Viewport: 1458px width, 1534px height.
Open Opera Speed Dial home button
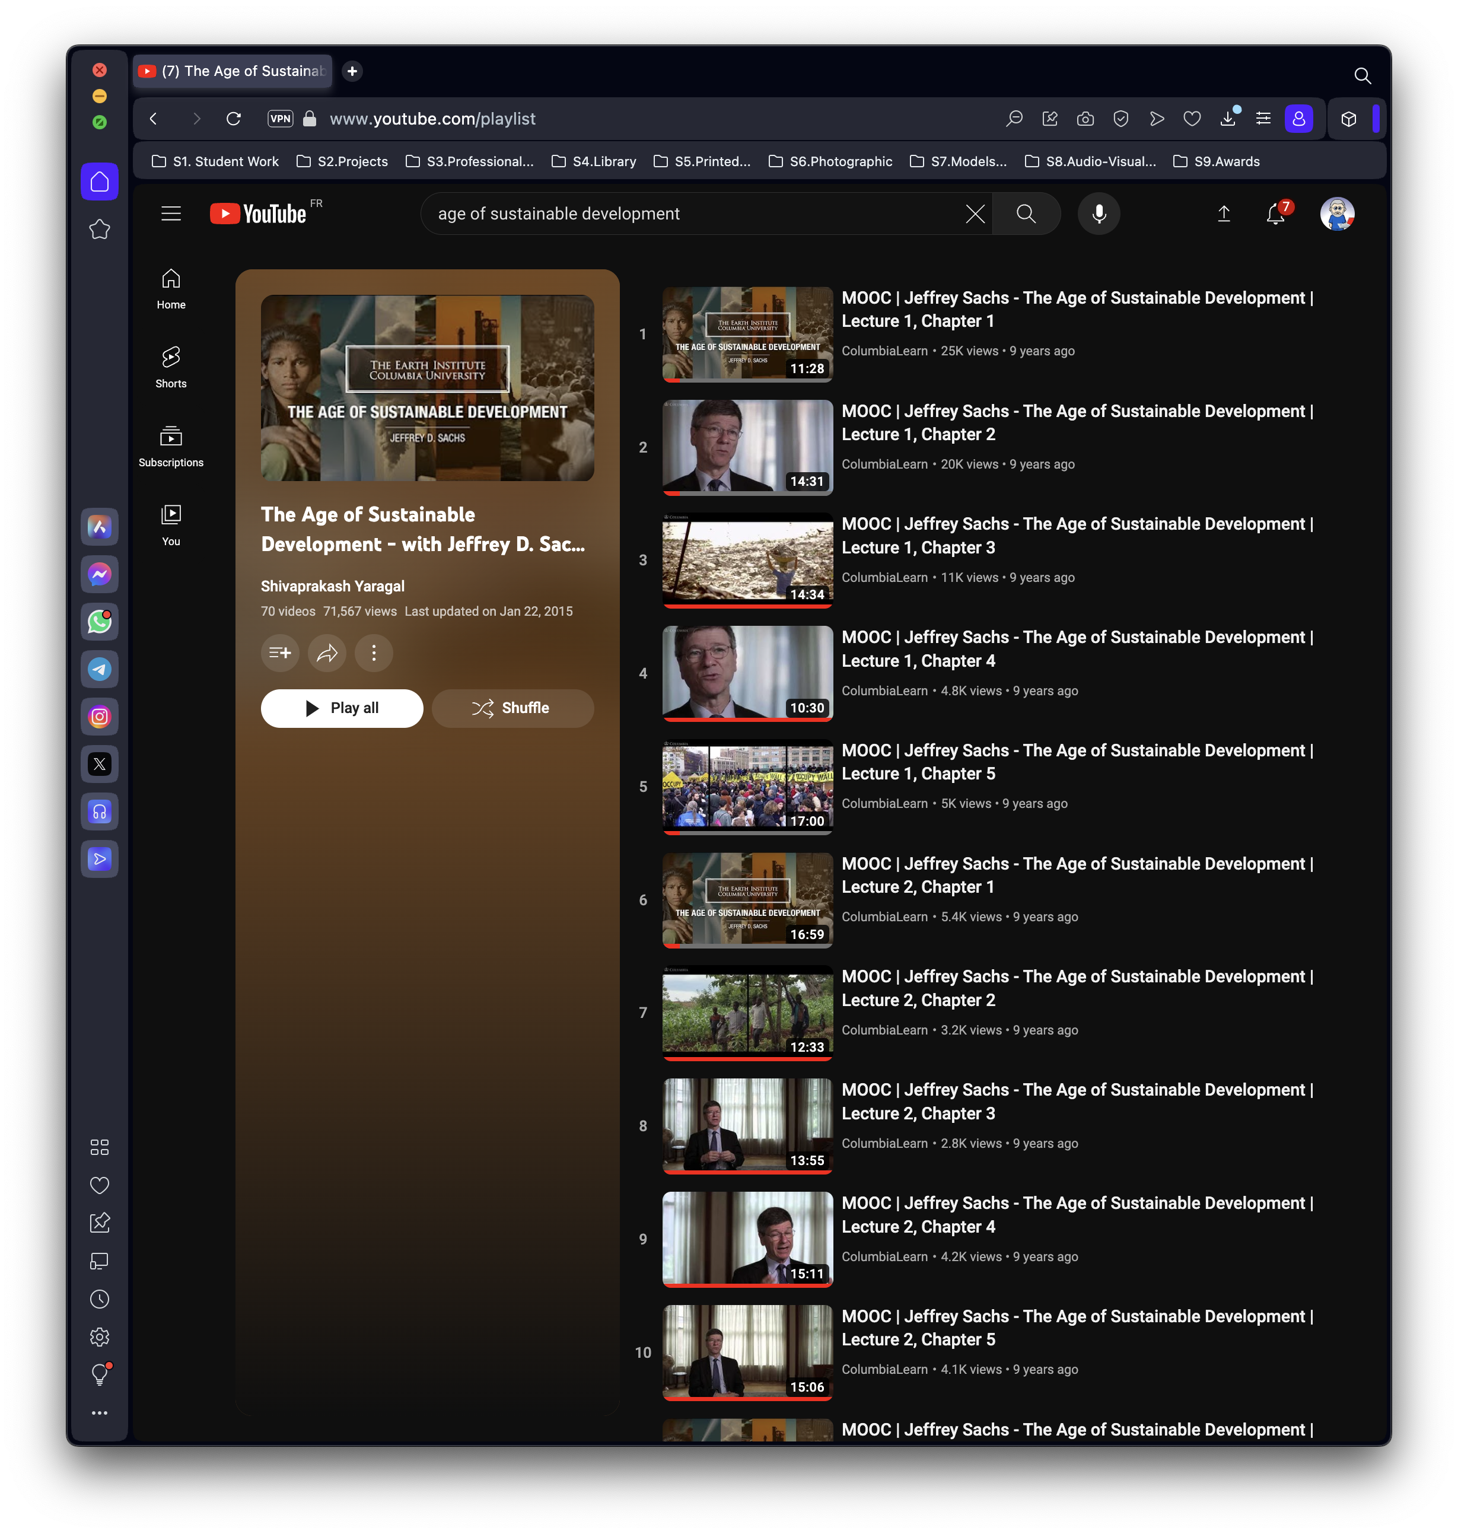100,182
